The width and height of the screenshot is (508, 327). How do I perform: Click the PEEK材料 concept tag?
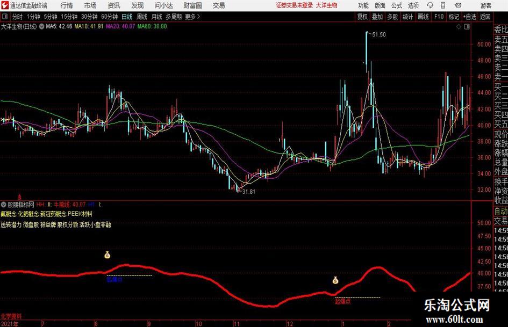[80, 214]
